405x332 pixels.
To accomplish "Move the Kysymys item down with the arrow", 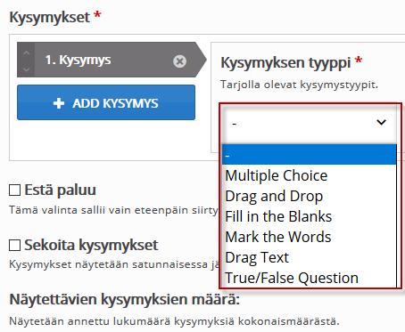I will (x=27, y=69).
